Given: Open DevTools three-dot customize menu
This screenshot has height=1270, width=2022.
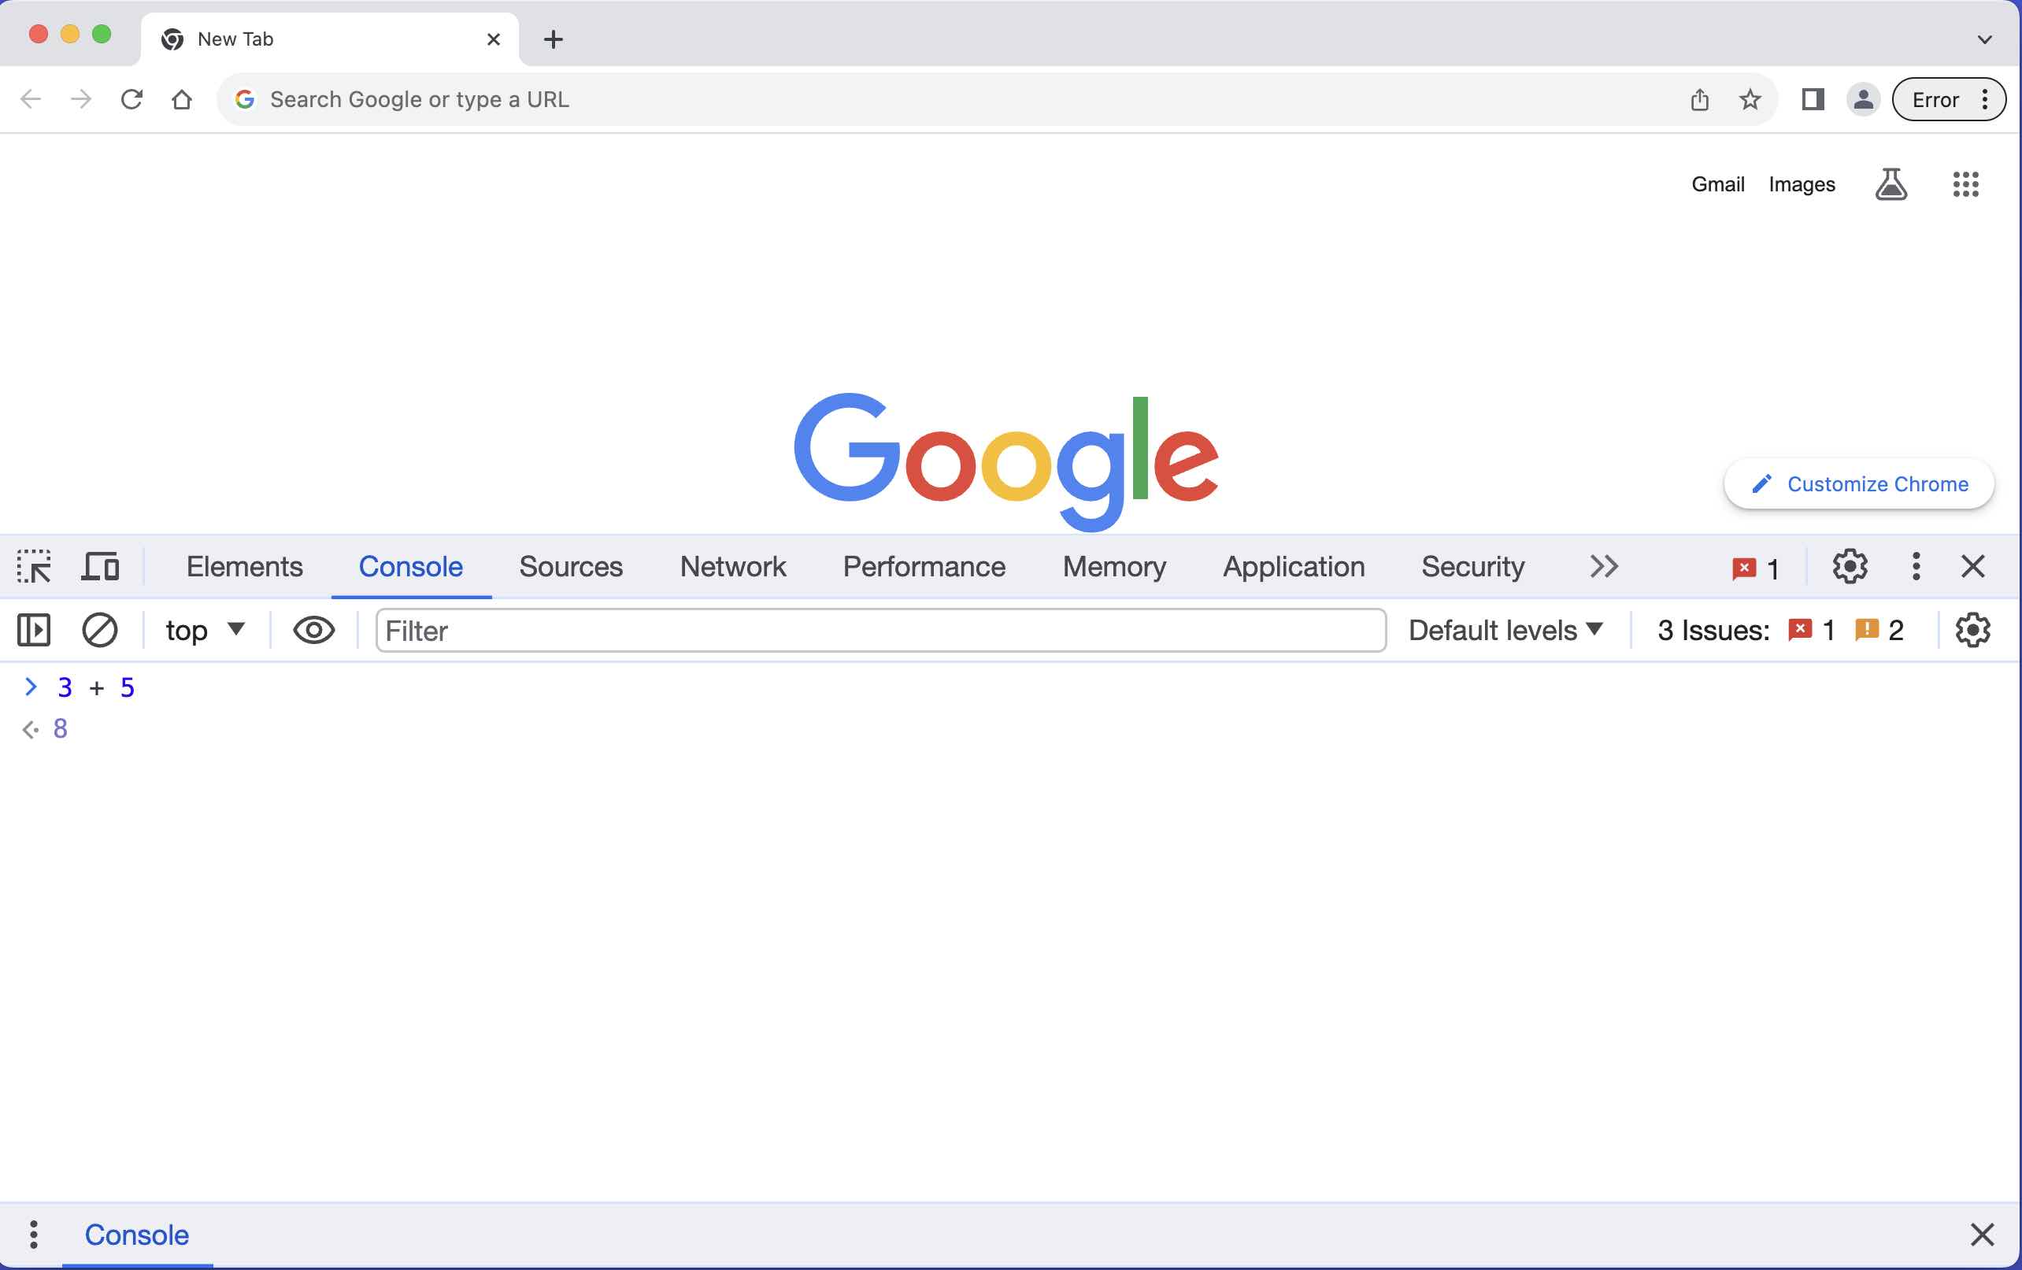Looking at the screenshot, I should pos(1916,567).
